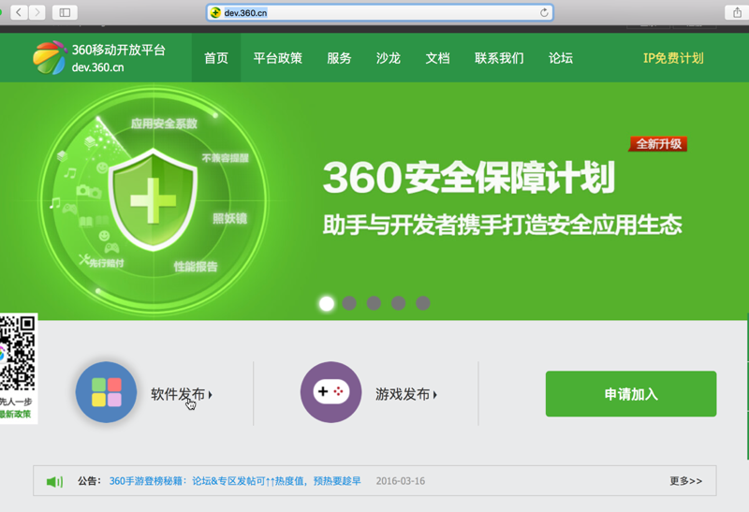Open the 联系我们 menu item
Image resolution: width=749 pixels, height=512 pixels.
499,58
